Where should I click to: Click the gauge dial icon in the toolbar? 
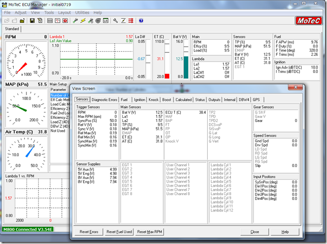(57, 21)
